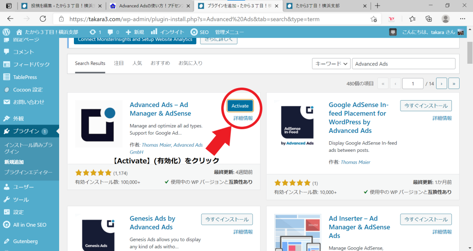
Task: Open 詳細情報 for Genesis Ads
Action: (x=243, y=232)
